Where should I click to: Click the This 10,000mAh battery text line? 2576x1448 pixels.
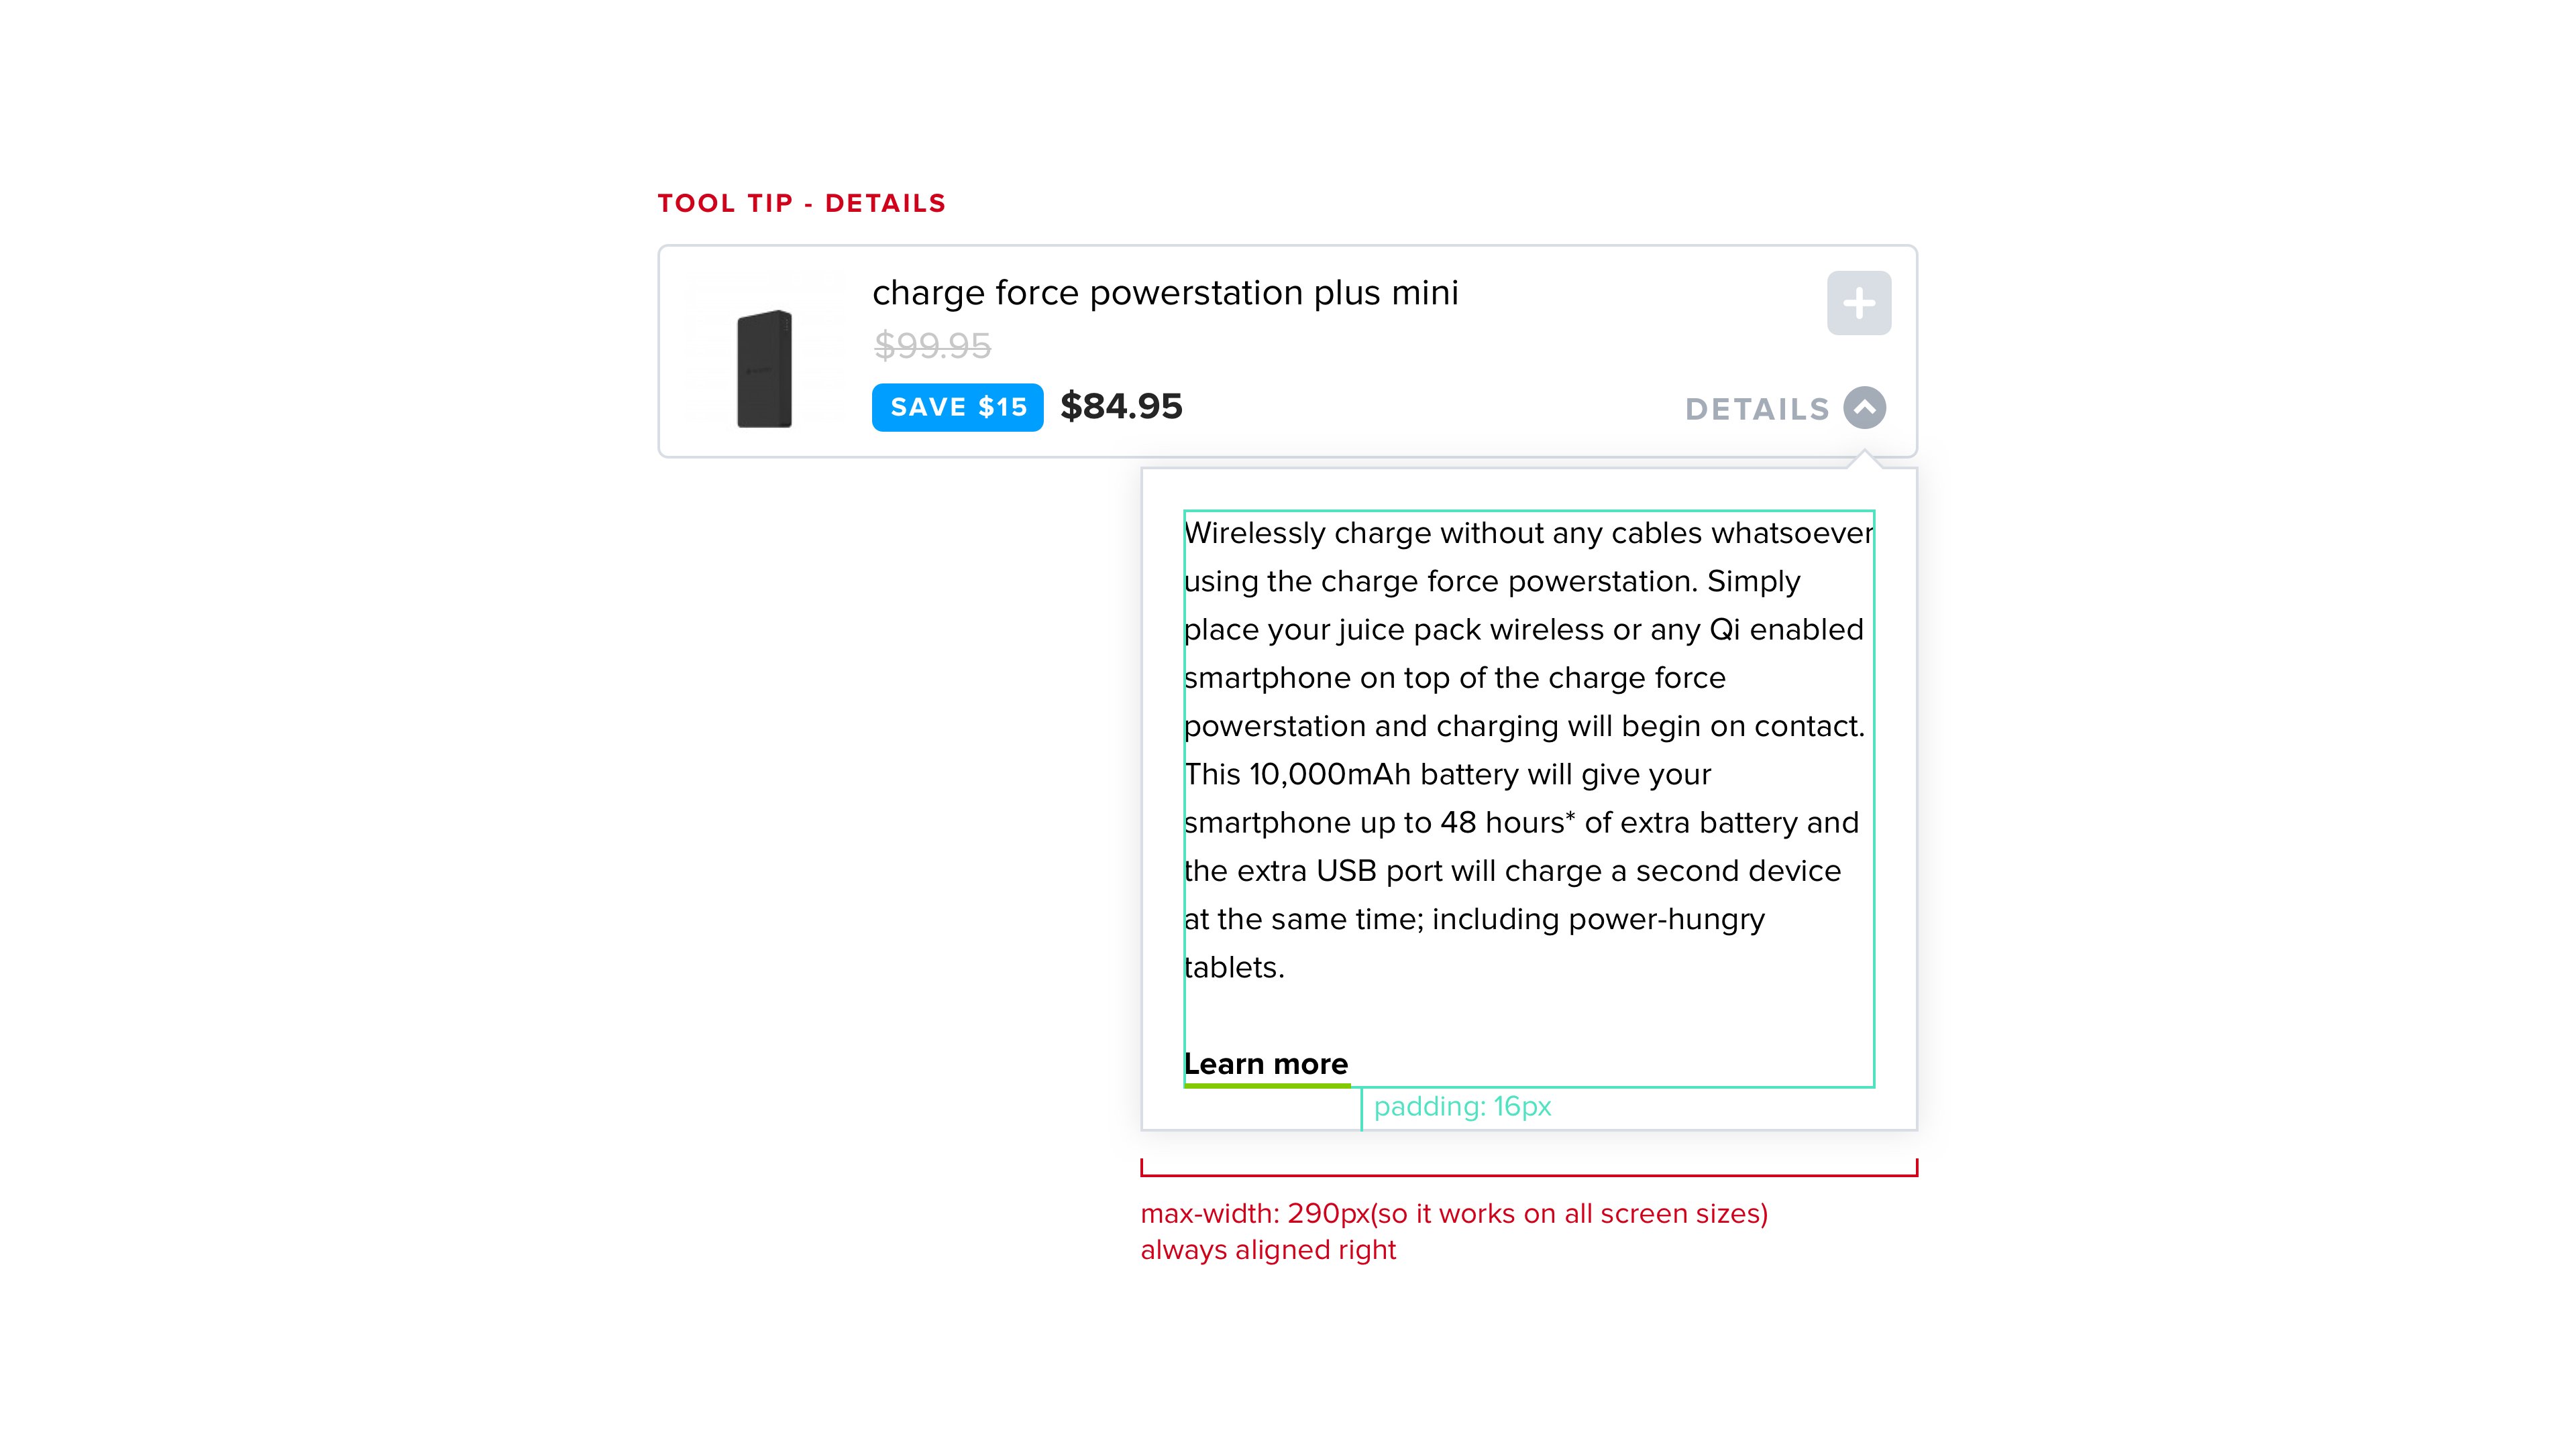pos(1447,774)
